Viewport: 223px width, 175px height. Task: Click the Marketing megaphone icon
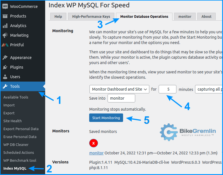(x=5, y=35)
